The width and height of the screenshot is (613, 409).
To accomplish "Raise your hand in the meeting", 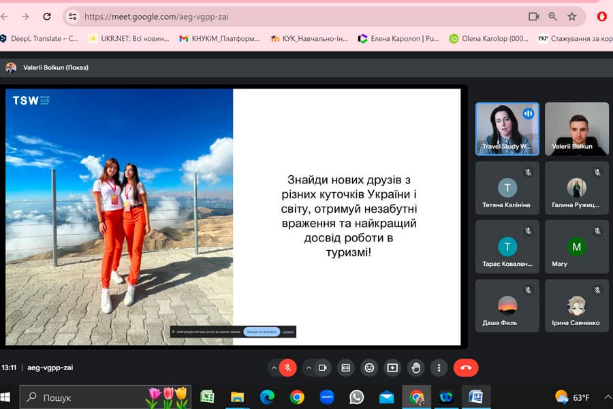I will [415, 367].
